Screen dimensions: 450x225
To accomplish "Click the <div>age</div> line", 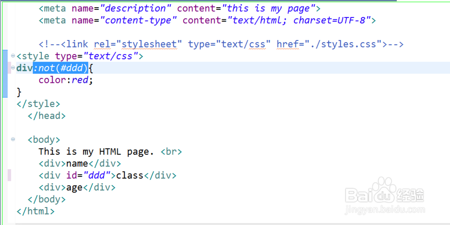I will (x=77, y=187).
